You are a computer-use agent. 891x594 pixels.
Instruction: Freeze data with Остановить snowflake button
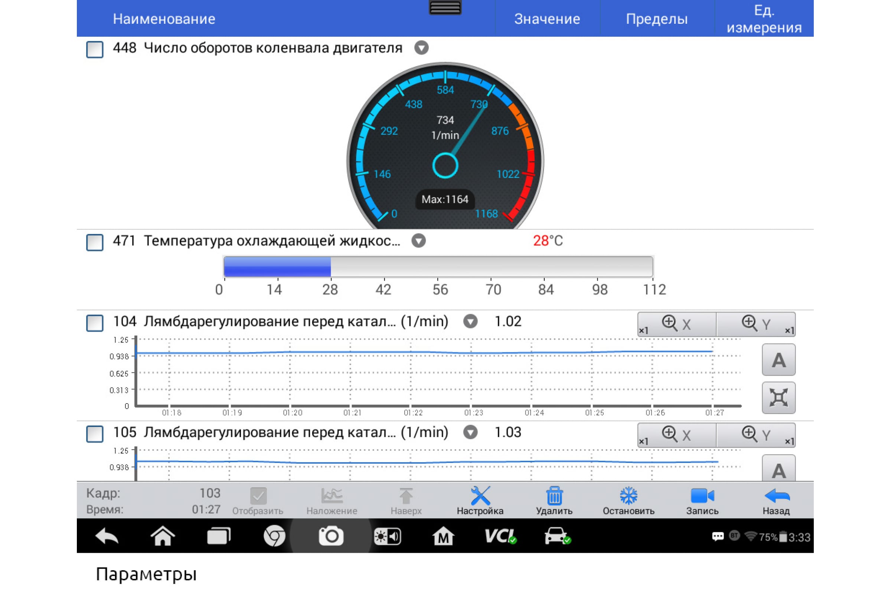click(629, 501)
